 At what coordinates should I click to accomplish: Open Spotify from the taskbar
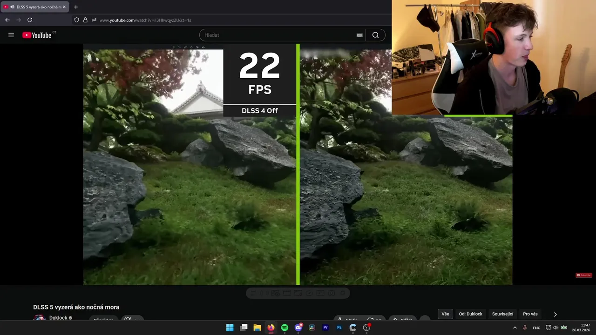[284, 328]
